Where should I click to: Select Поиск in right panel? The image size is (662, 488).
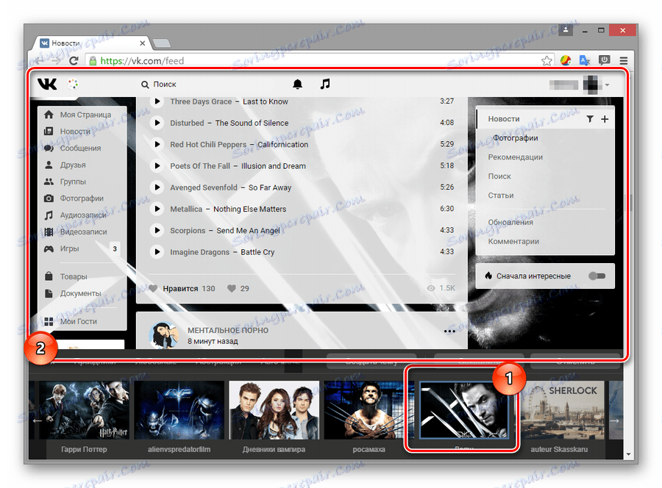[499, 176]
